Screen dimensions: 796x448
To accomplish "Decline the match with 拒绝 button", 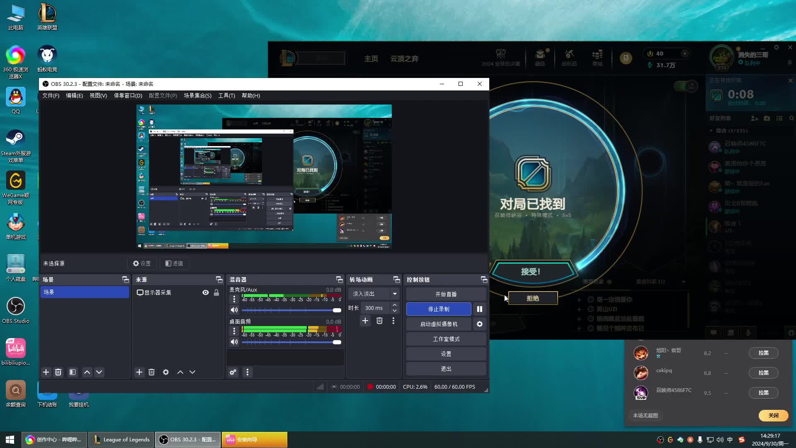I will pos(533,298).
